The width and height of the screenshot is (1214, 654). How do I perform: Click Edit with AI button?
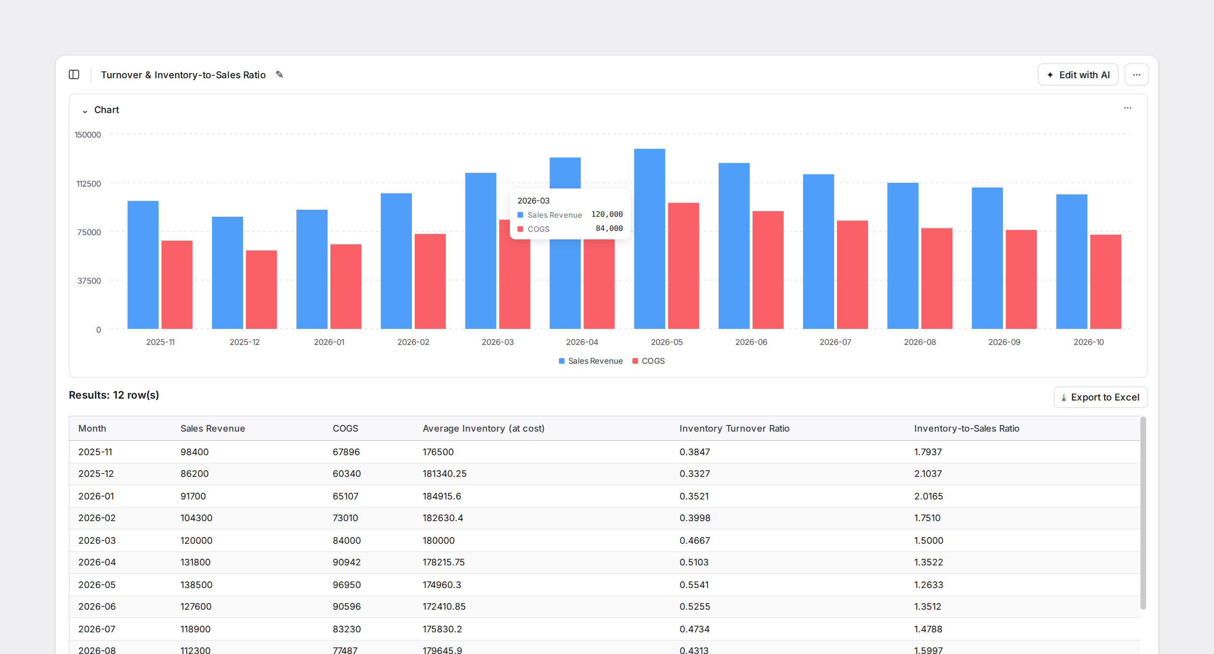[1078, 74]
